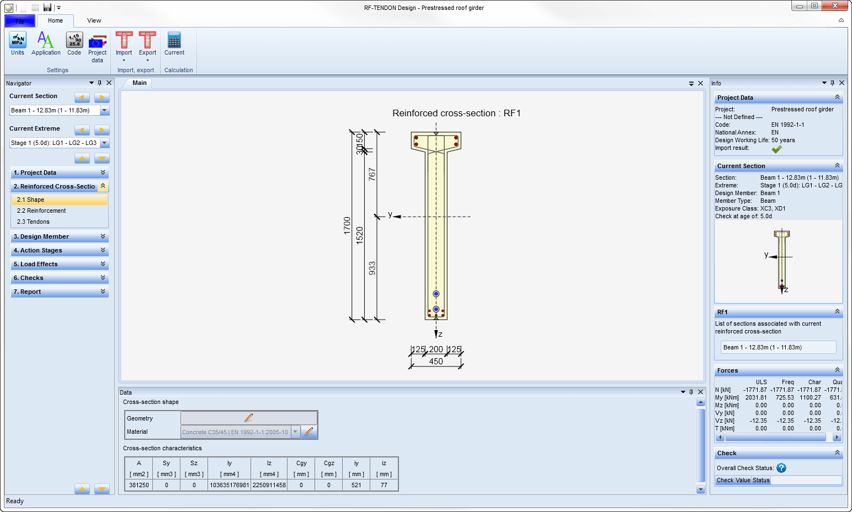Select the Main document tab
The width and height of the screenshot is (852, 512).
139,83
